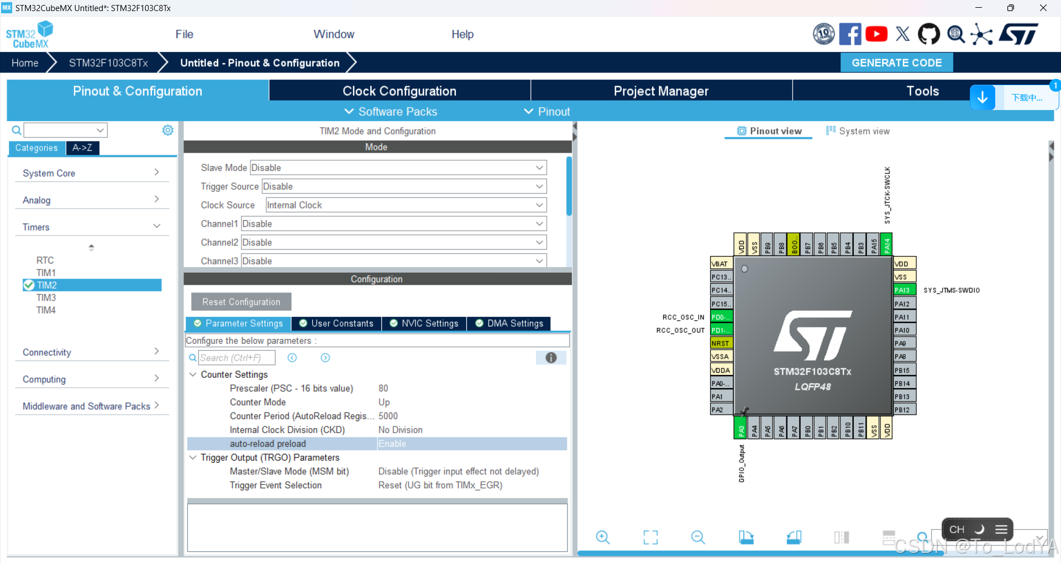The height and width of the screenshot is (564, 1061).
Task: Toggle the split view icon in pinout toolbar
Action: tap(842, 537)
